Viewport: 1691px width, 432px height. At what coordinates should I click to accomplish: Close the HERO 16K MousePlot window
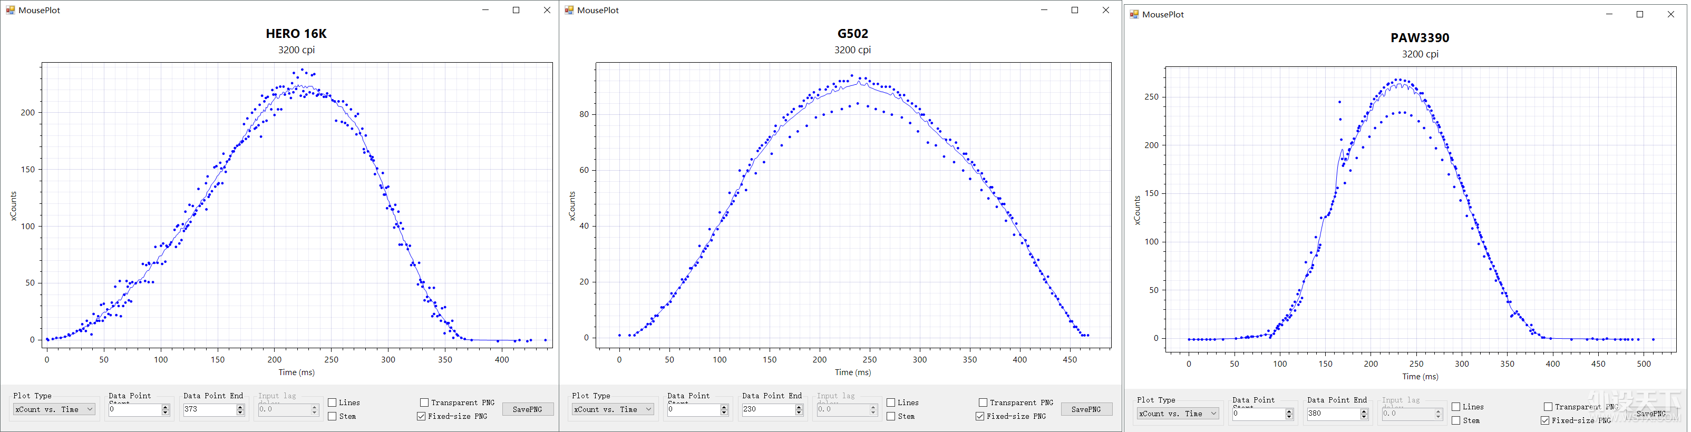coord(547,10)
